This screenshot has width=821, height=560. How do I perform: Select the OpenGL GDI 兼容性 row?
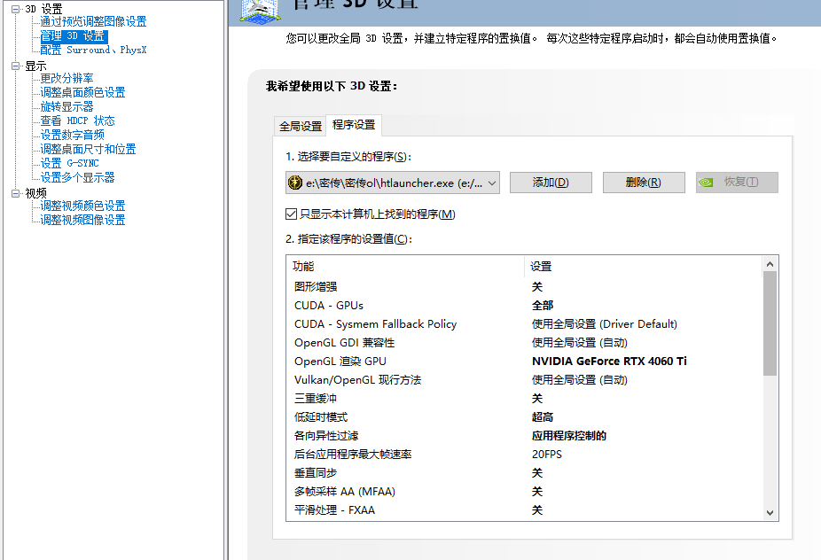525,342
